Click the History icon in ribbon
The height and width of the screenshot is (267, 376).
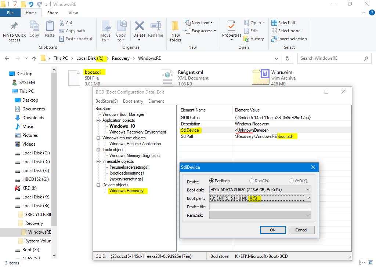point(246,39)
